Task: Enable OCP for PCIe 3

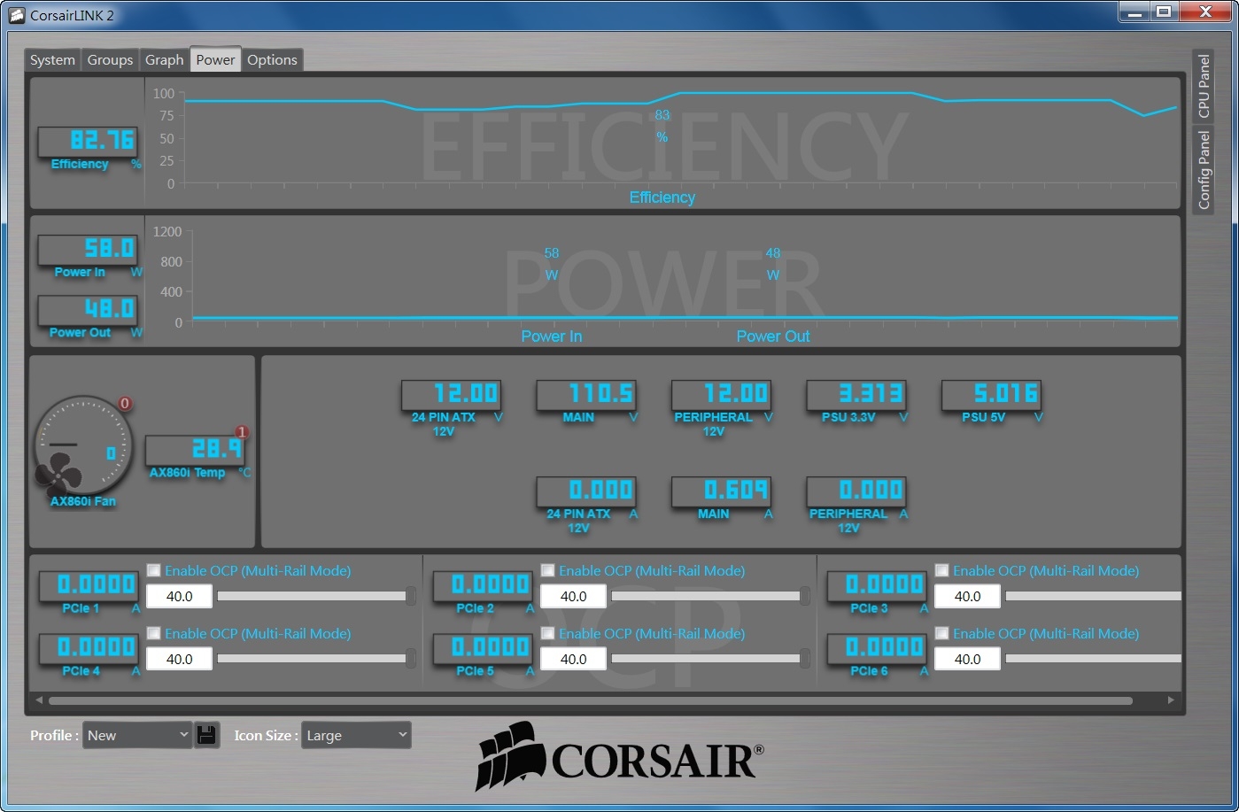Action: 941,570
